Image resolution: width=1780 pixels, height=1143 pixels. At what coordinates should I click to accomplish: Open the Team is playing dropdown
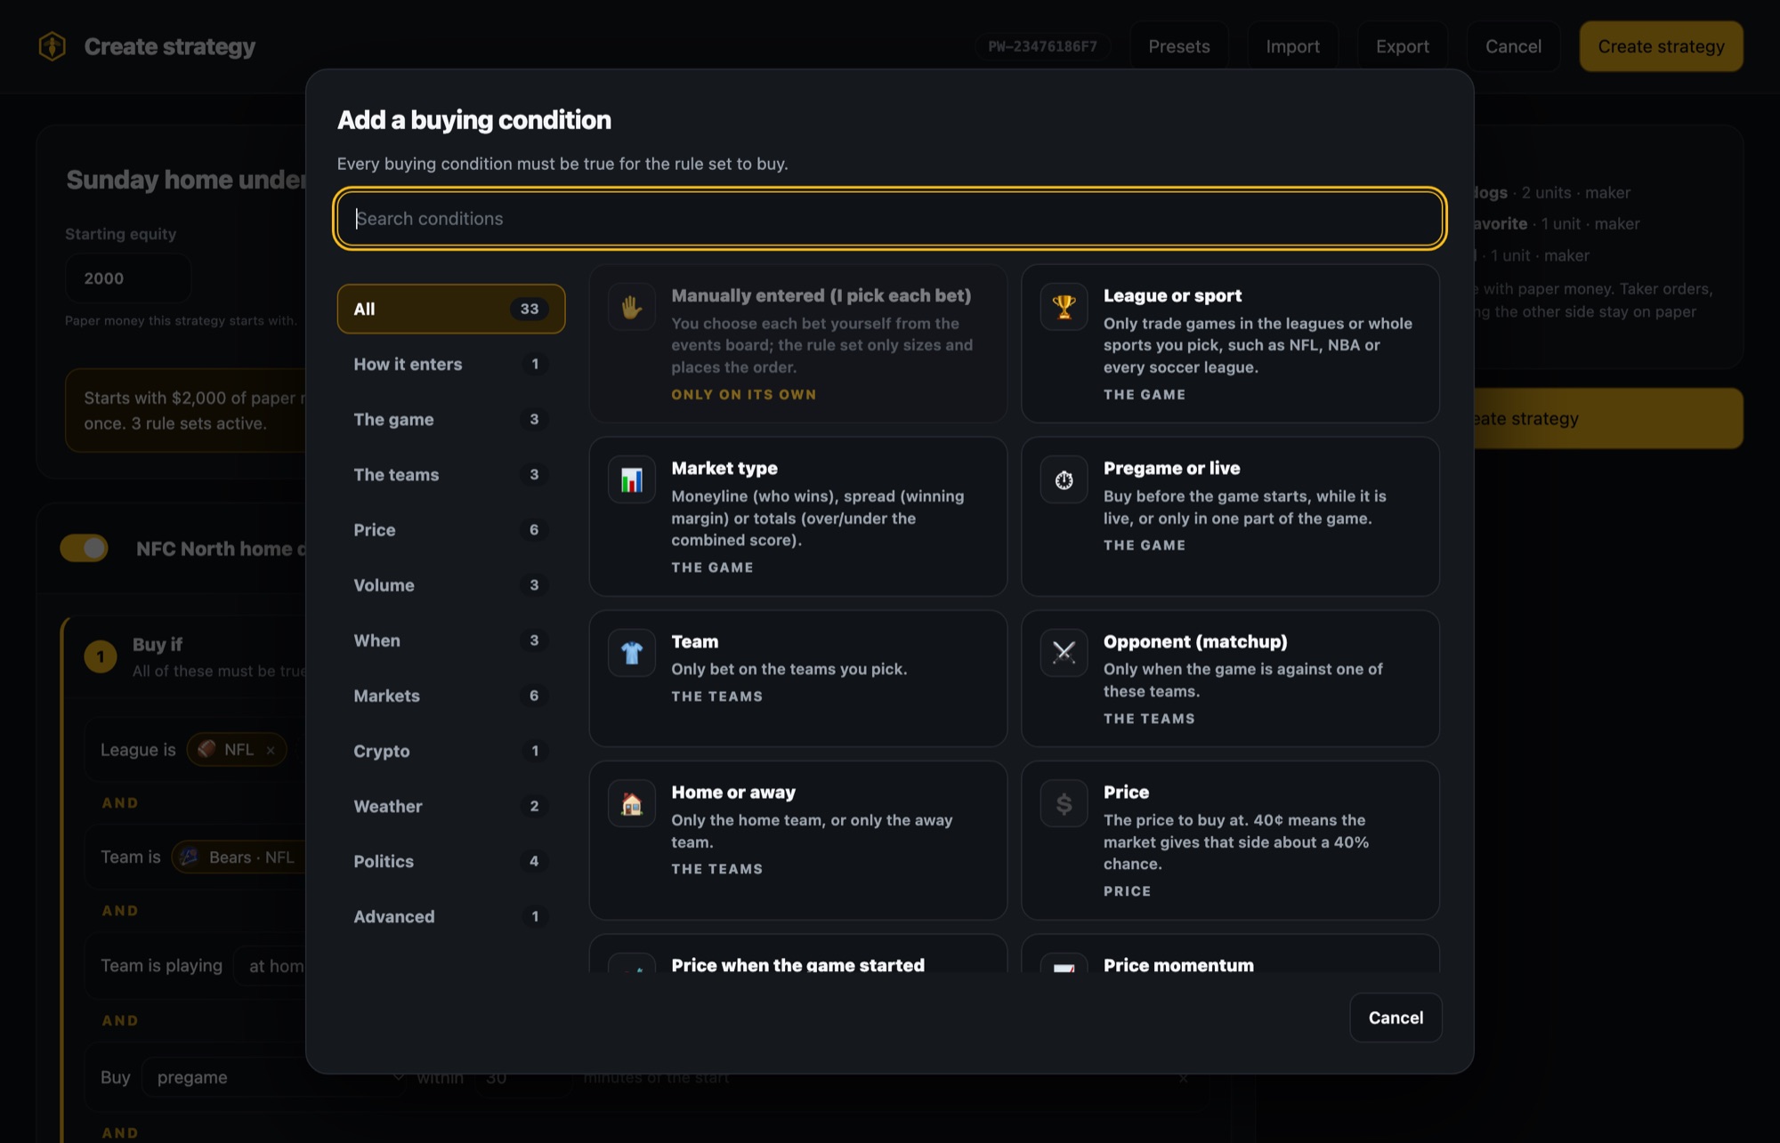coord(271,966)
